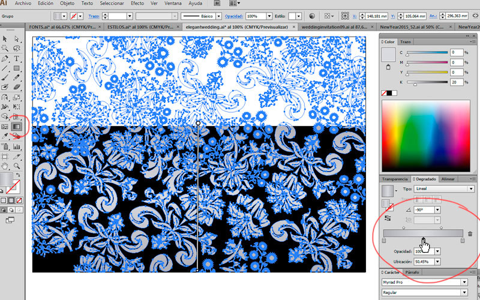
Task: Select the Zoom magnifier tool
Action: [x=17, y=166]
